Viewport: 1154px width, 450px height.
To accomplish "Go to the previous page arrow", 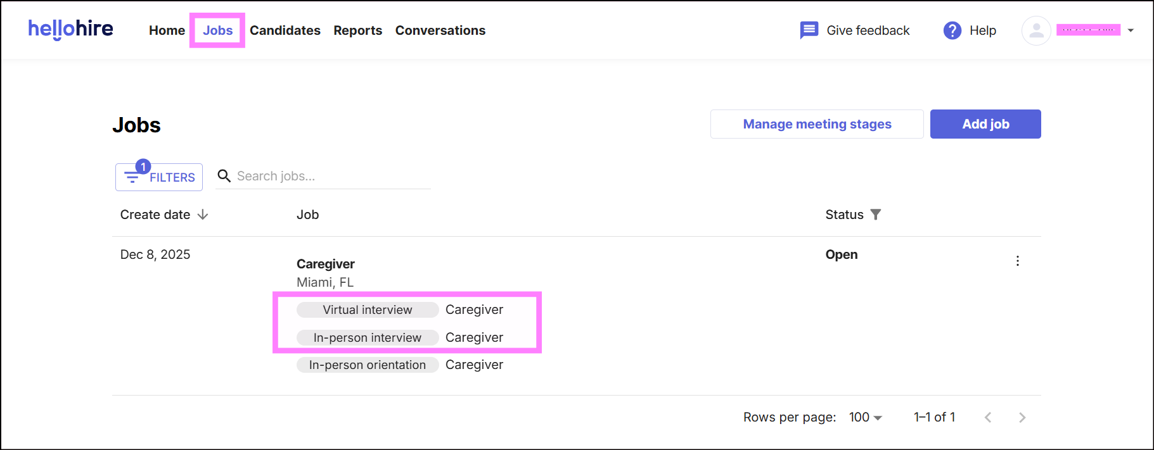I will [988, 417].
